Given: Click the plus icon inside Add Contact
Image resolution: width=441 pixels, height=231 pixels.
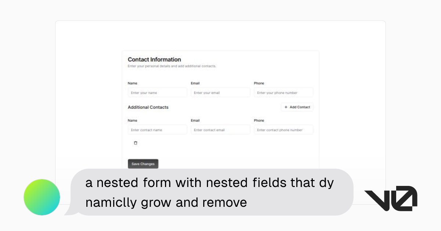Looking at the screenshot, I should click(x=286, y=107).
